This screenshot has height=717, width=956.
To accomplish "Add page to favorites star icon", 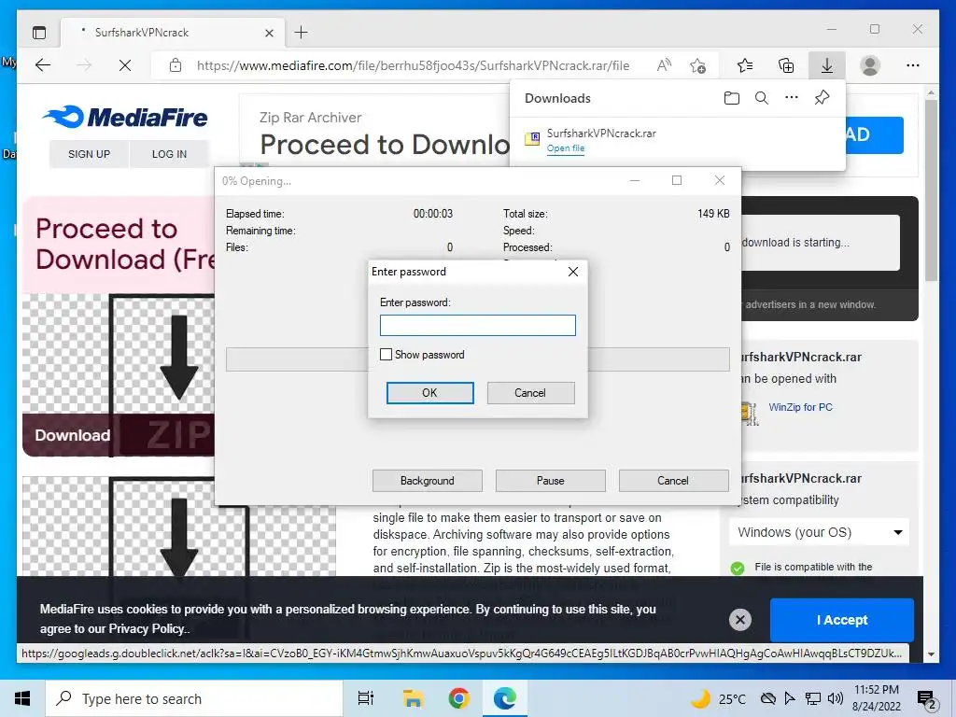I will click(x=698, y=65).
